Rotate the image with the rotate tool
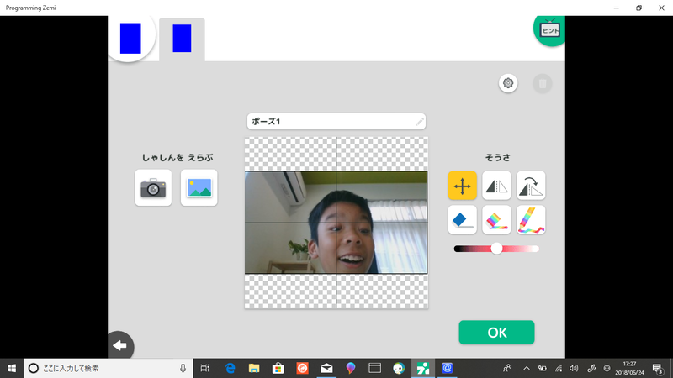673x378 pixels. (x=531, y=186)
